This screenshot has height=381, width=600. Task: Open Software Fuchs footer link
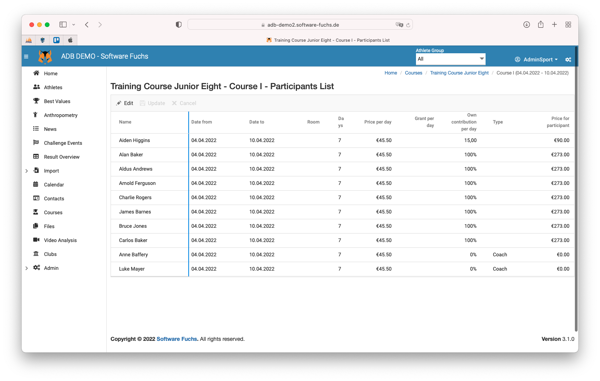tap(177, 339)
